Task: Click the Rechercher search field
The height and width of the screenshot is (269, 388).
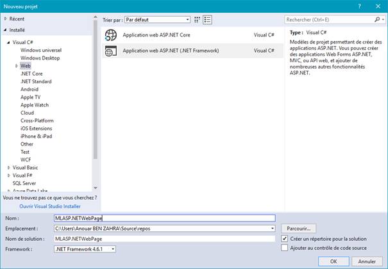Action: 330,19
